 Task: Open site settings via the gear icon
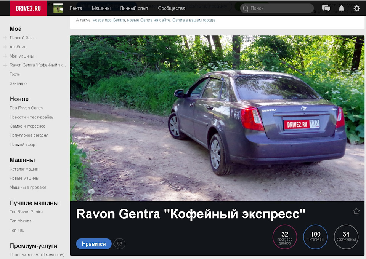[x=356, y=8]
